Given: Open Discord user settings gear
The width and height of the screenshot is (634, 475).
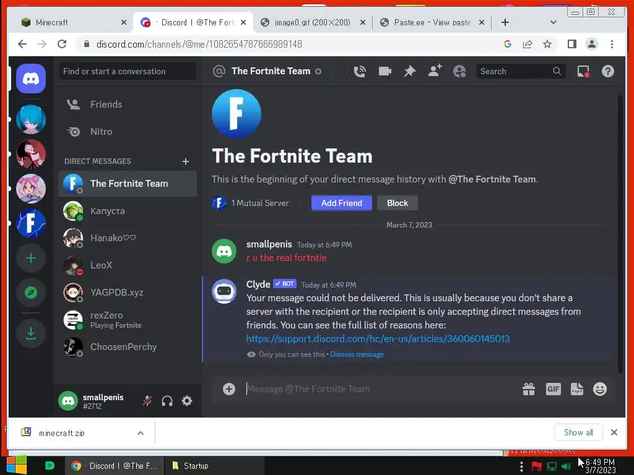Looking at the screenshot, I should [187, 401].
